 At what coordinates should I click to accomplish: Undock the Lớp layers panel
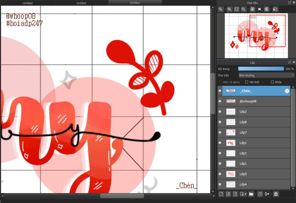click(x=290, y=62)
